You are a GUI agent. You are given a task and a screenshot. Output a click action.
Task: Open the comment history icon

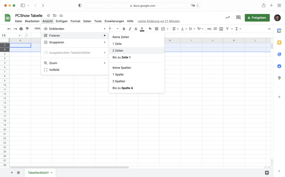[238, 17]
